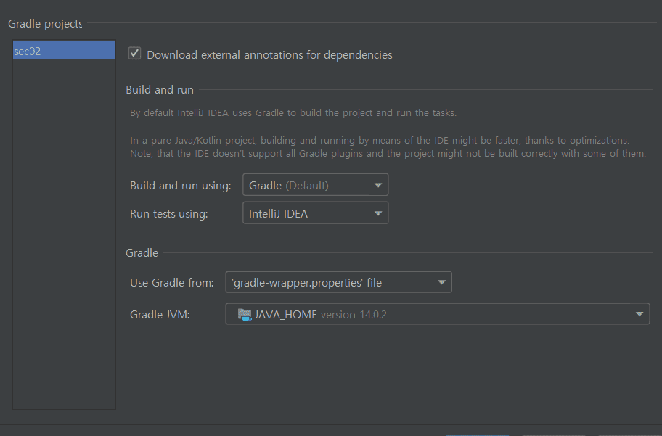Screen dimensions: 662x436
Task: Click the arrow beside 'Gradle (Default)'
Action: (x=378, y=185)
